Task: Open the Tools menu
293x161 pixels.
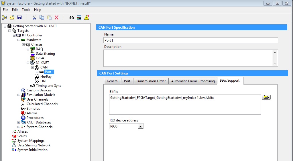Action: pos(26,10)
